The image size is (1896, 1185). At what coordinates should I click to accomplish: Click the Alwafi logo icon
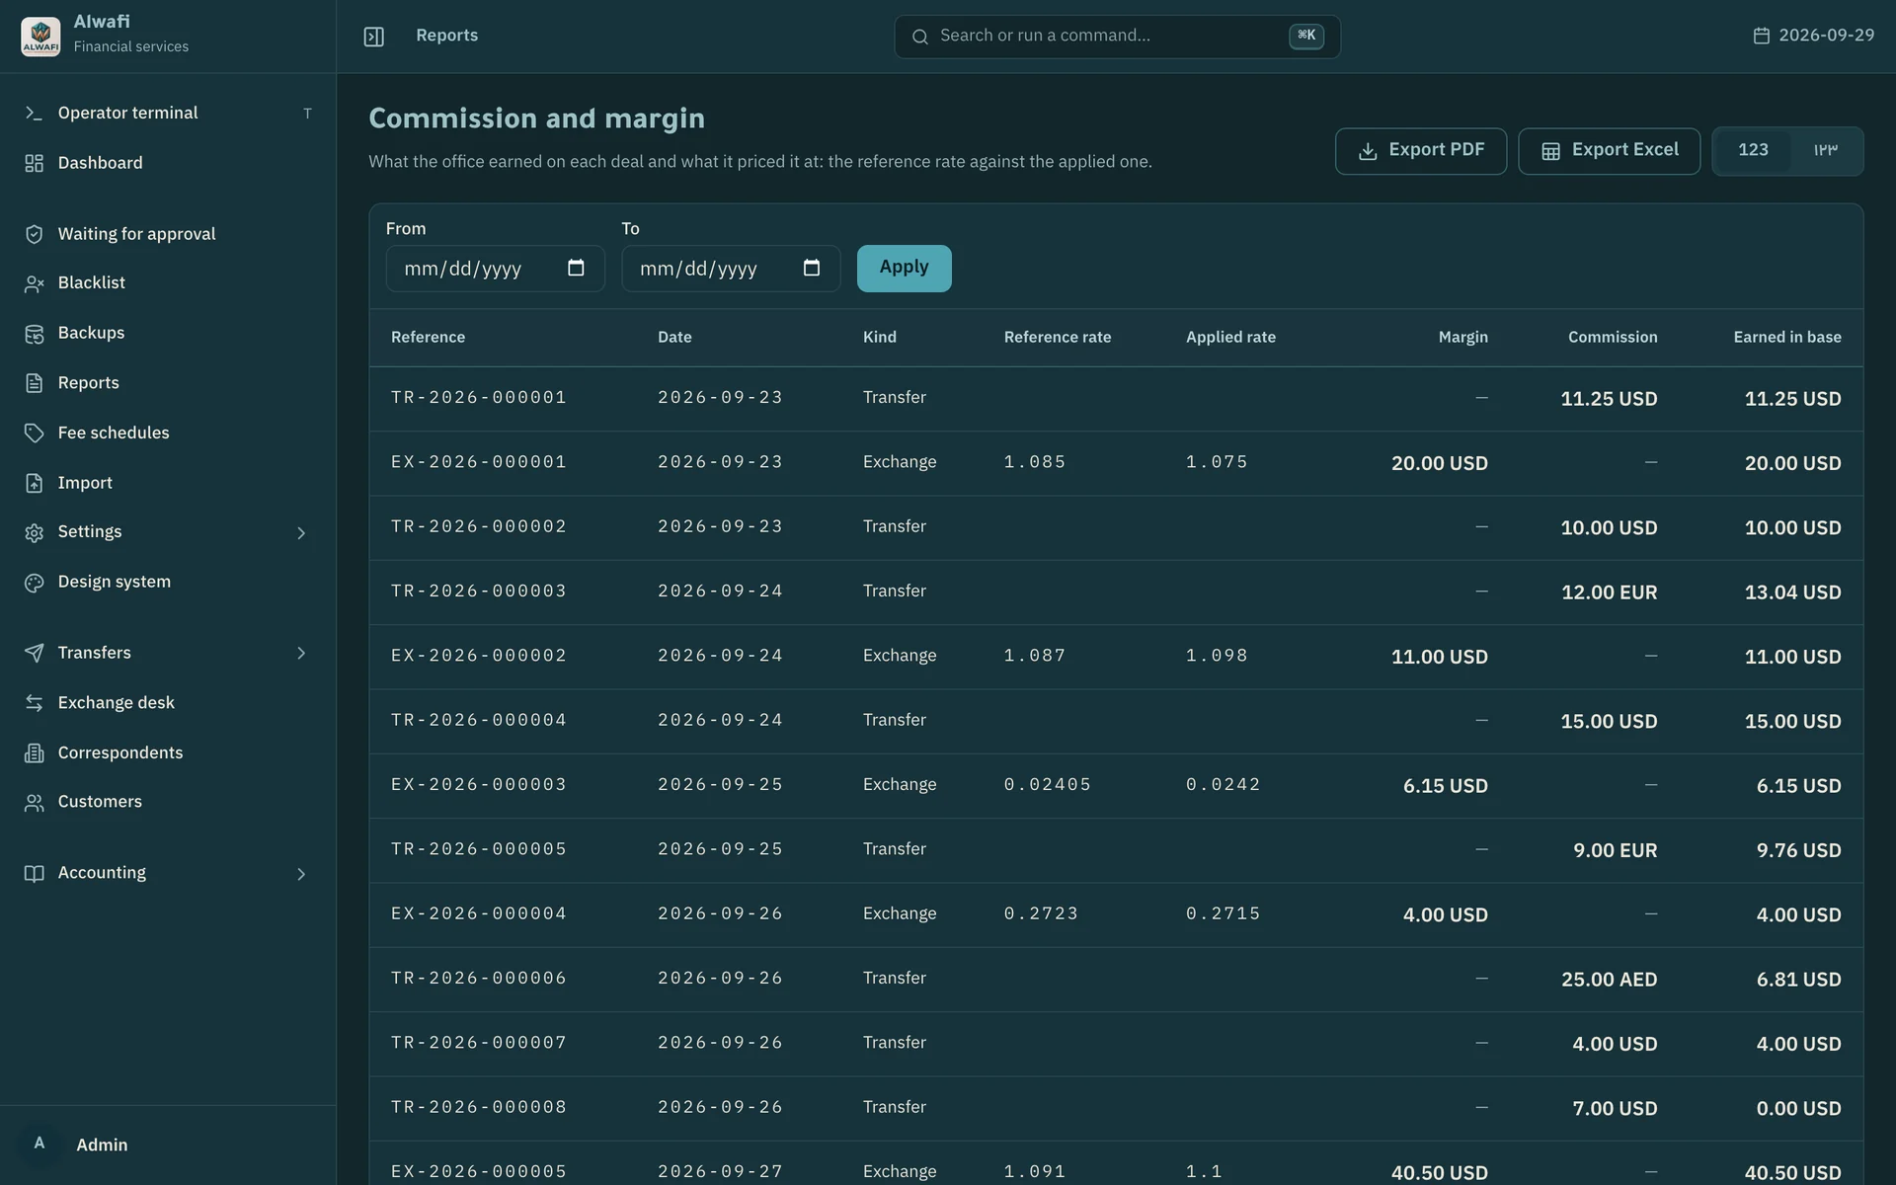point(40,36)
